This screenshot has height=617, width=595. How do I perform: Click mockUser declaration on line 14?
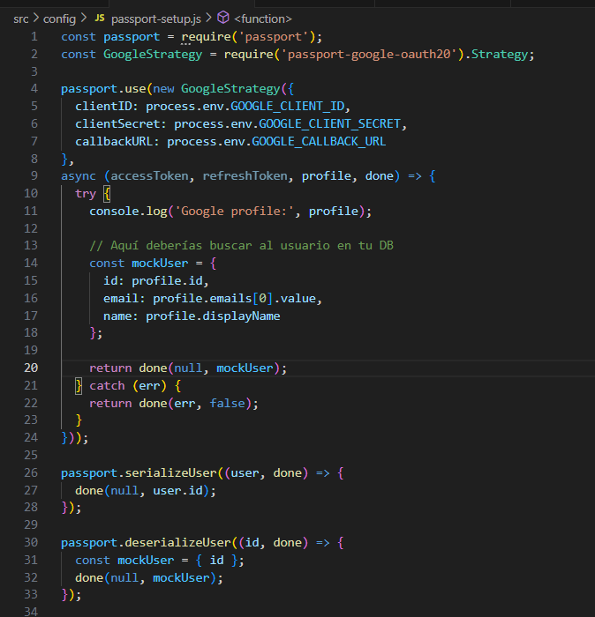(x=160, y=264)
